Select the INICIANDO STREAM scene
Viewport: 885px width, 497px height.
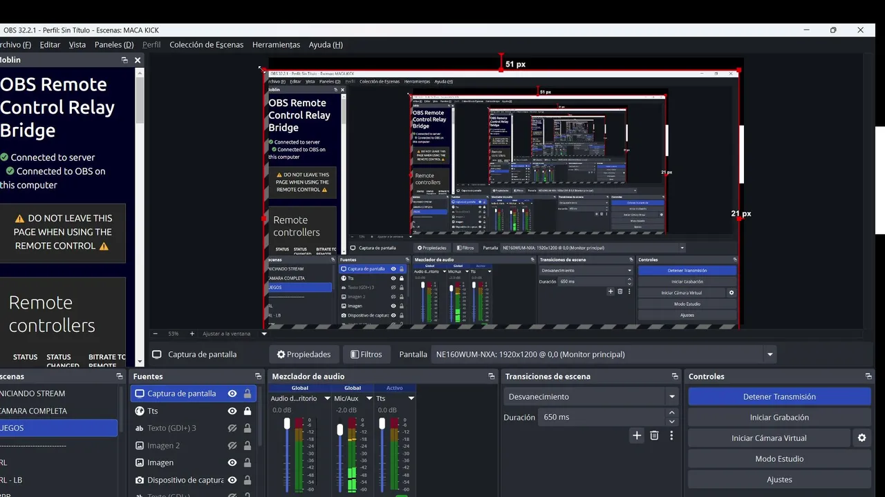tap(59, 393)
